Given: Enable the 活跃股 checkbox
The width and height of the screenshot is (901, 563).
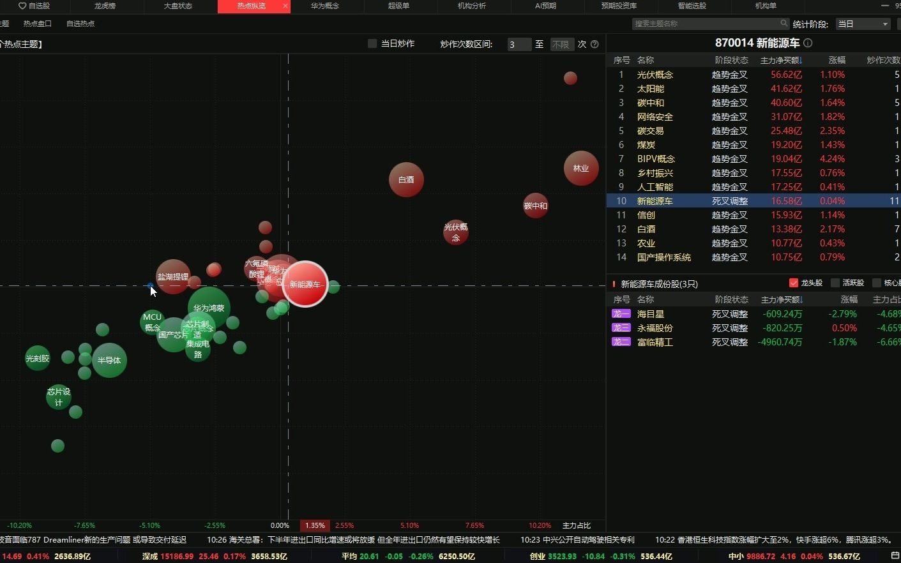Looking at the screenshot, I should coord(835,283).
